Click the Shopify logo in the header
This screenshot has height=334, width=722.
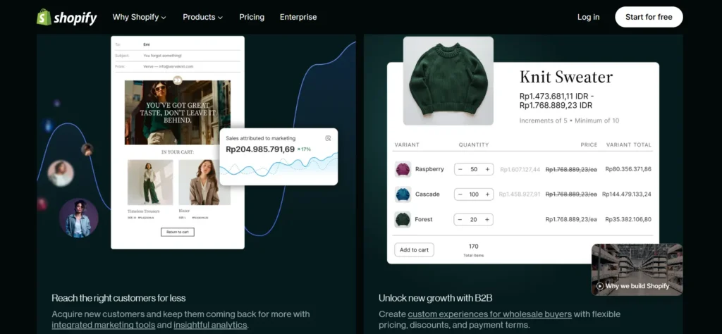[67, 18]
